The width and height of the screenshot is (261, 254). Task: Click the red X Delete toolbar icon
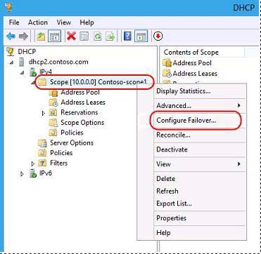click(71, 36)
